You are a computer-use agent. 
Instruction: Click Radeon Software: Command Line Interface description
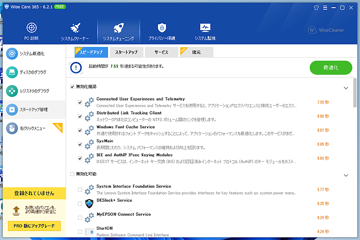(x=133, y=235)
